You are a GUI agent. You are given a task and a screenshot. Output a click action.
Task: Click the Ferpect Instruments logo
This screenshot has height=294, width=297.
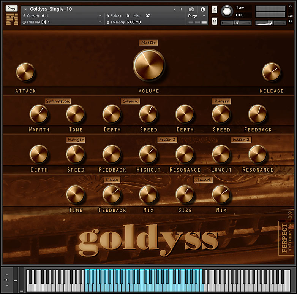tap(286, 238)
